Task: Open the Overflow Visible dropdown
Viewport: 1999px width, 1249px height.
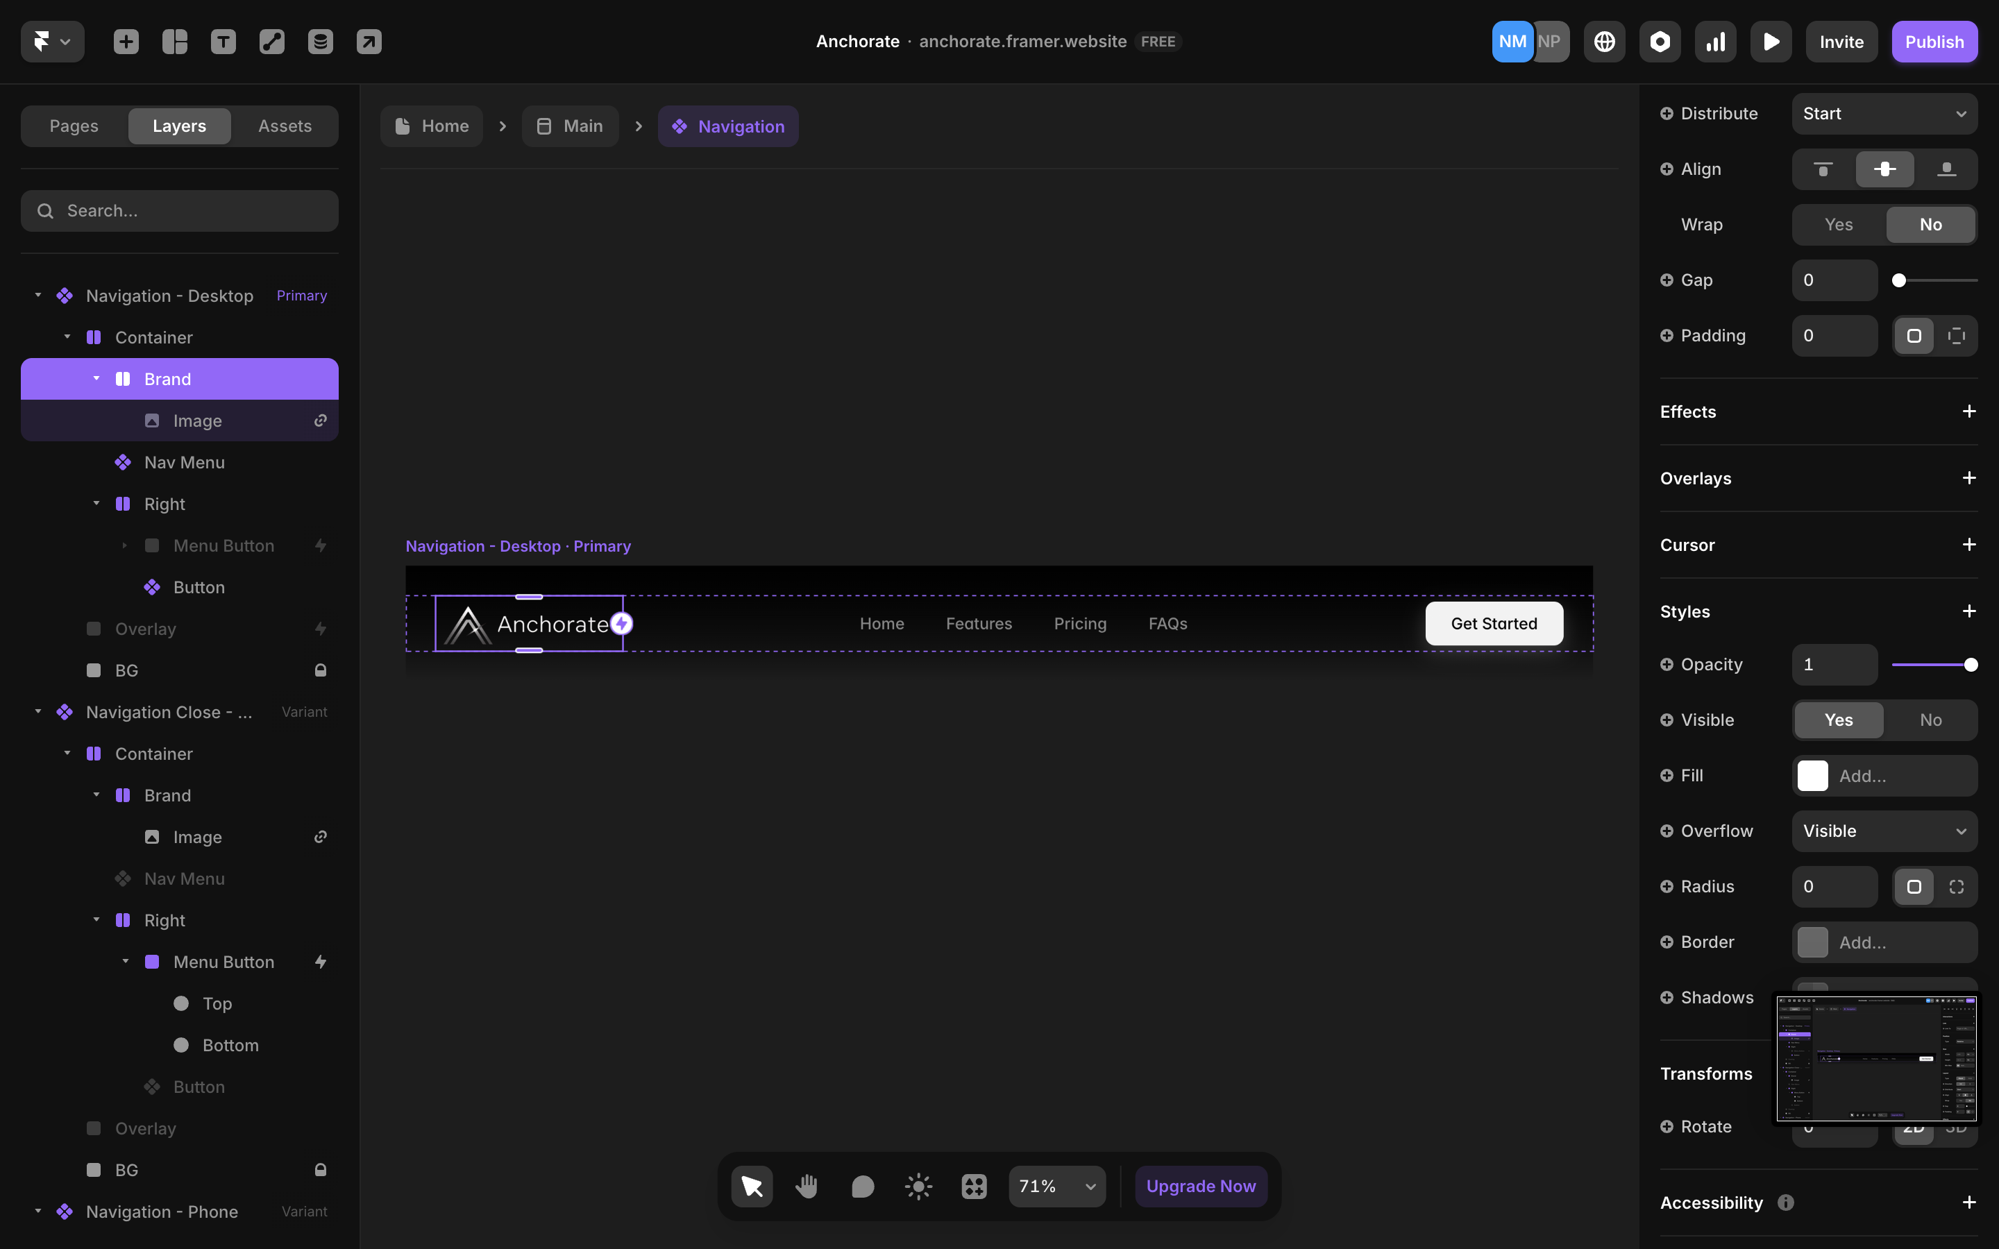Action: [x=1884, y=831]
